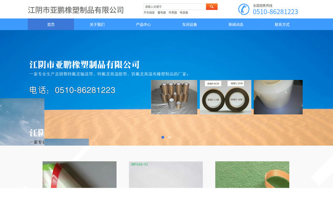Image resolution: width=333 pixels, height=208 pixels.
Task: Focus the keyword search input field
Action: pyautogui.click(x=174, y=7)
